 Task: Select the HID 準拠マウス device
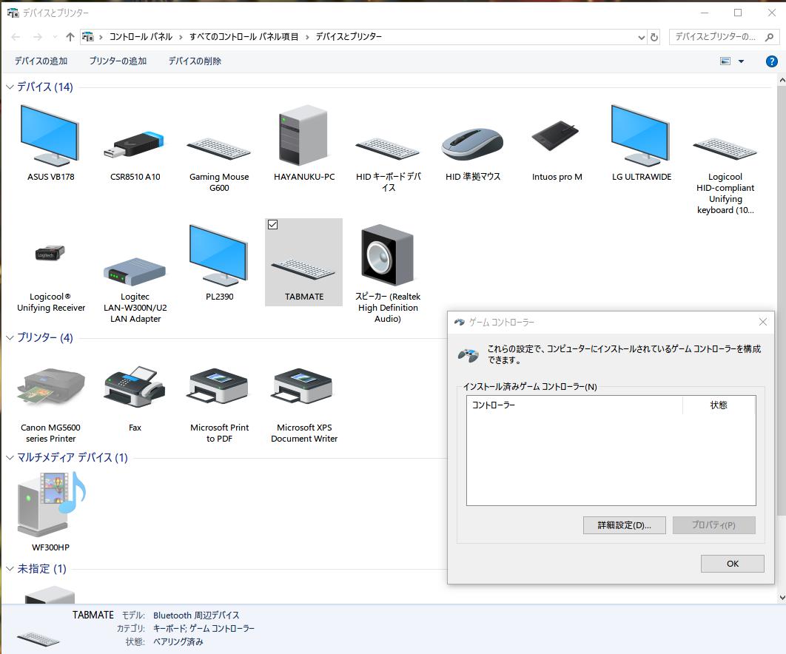click(472, 144)
